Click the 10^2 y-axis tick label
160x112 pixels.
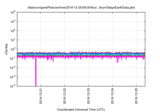click(x=13, y=31)
